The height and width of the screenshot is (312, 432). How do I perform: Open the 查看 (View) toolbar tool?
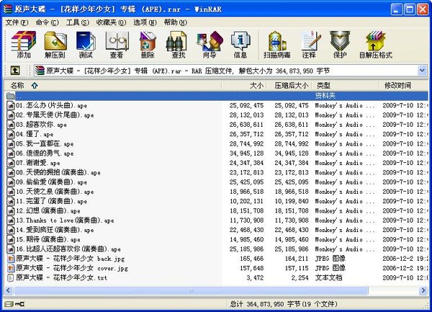pyautogui.click(x=117, y=45)
